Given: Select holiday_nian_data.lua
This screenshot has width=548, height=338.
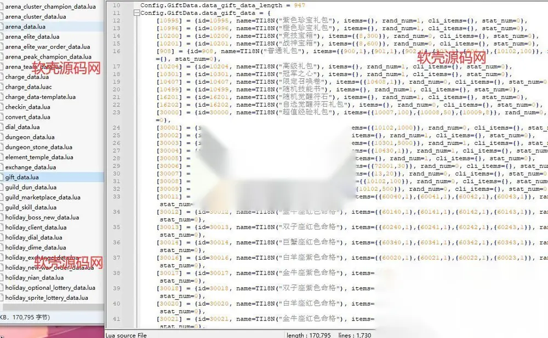Looking at the screenshot, I should coord(34,278).
